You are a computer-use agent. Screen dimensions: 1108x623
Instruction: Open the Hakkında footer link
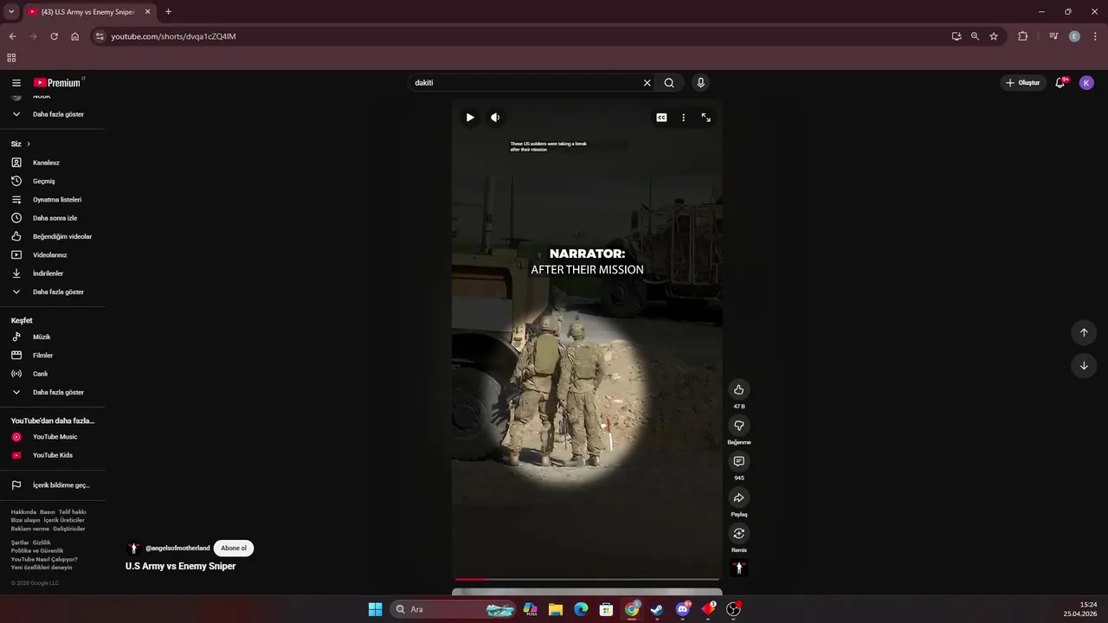(23, 512)
